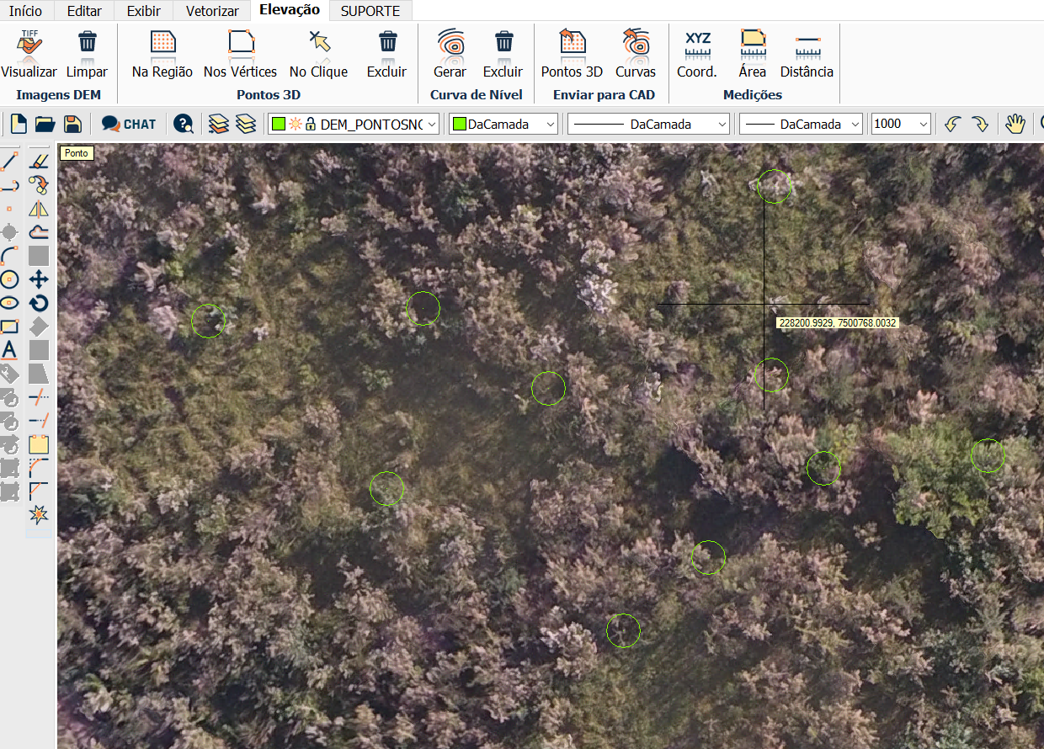Open the CHAT button
The height and width of the screenshot is (749, 1044).
pyautogui.click(x=129, y=124)
